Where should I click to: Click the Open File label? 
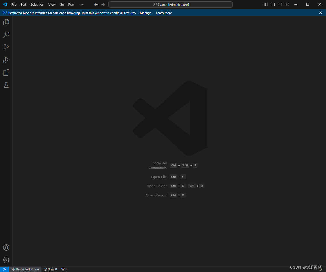tap(159, 177)
